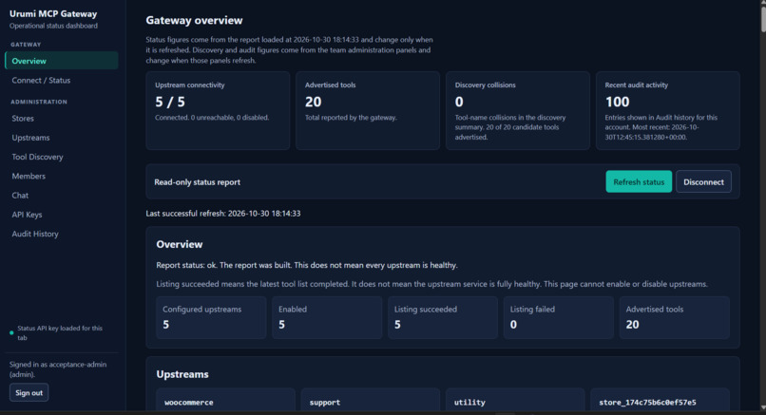Click the Listing failed 0 tile
Screen dimensions: 766x415
(x=559, y=317)
